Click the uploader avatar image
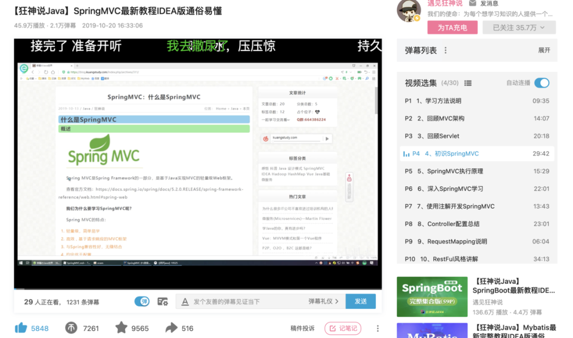The height and width of the screenshot is (338, 573). 409,11
